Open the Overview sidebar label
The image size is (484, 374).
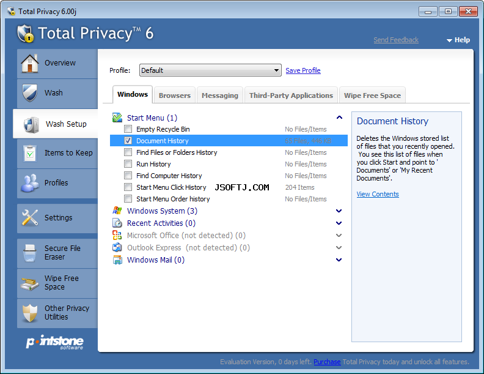coord(60,63)
